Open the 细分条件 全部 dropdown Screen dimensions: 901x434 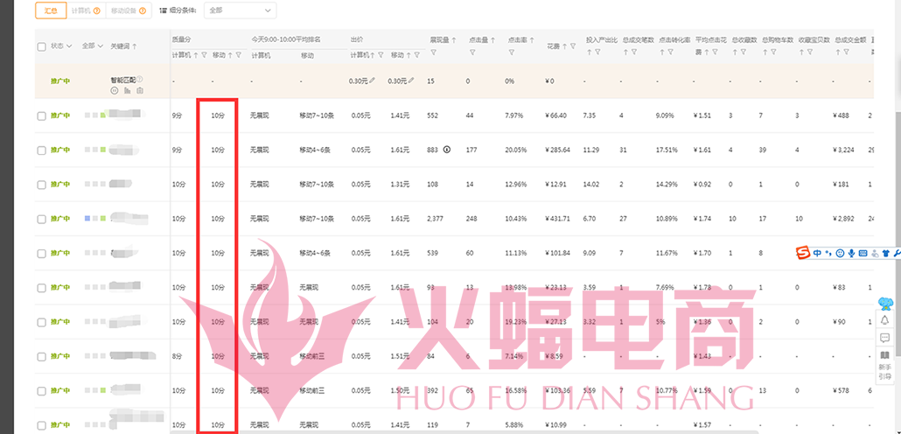pos(240,10)
